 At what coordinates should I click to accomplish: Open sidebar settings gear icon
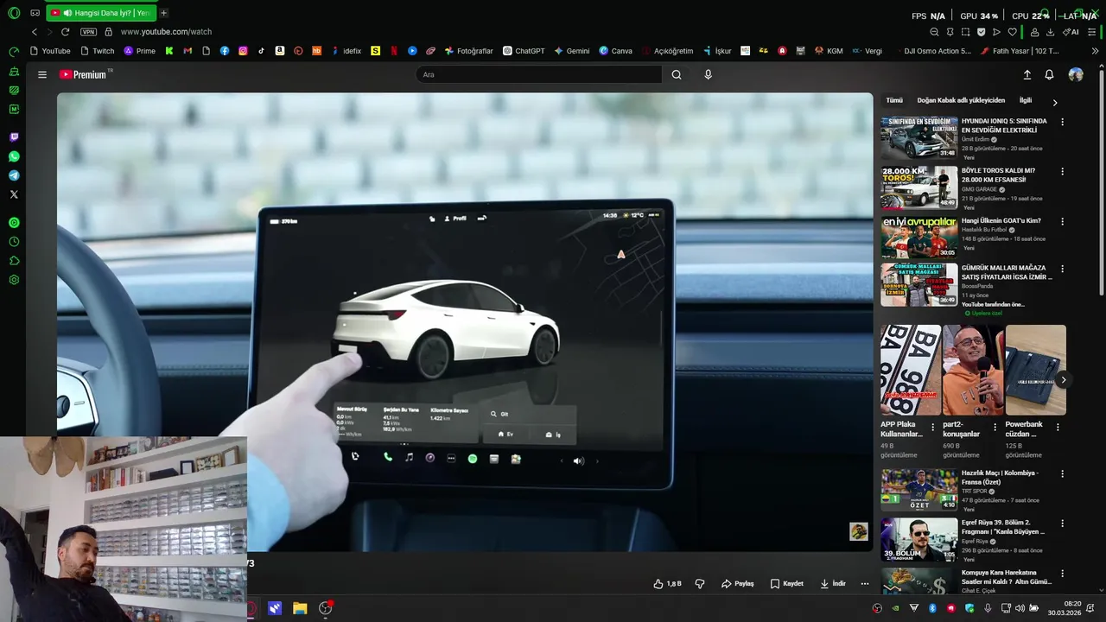(x=14, y=280)
